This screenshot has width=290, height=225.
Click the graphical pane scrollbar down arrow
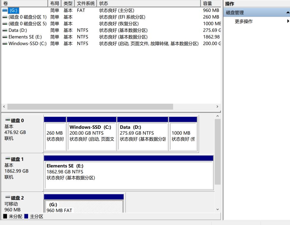[218, 209]
